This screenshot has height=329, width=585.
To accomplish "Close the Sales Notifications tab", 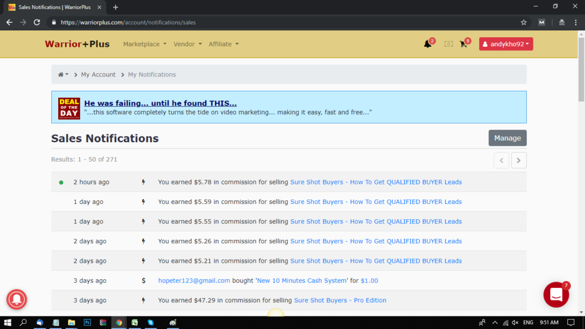I will click(99, 7).
